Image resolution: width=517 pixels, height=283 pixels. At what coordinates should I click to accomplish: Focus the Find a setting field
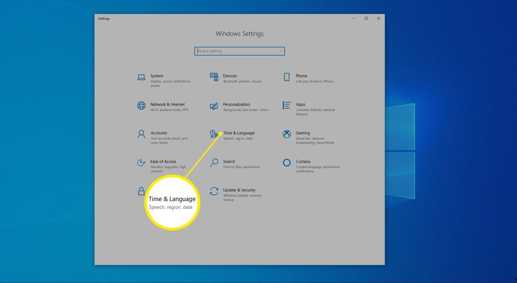click(240, 51)
